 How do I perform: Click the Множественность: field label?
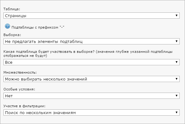point(20,72)
